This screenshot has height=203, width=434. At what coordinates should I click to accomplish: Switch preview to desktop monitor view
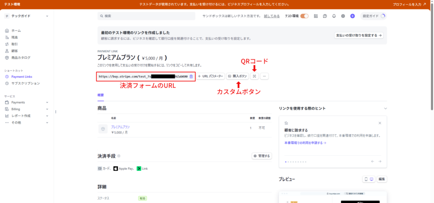point(372,179)
